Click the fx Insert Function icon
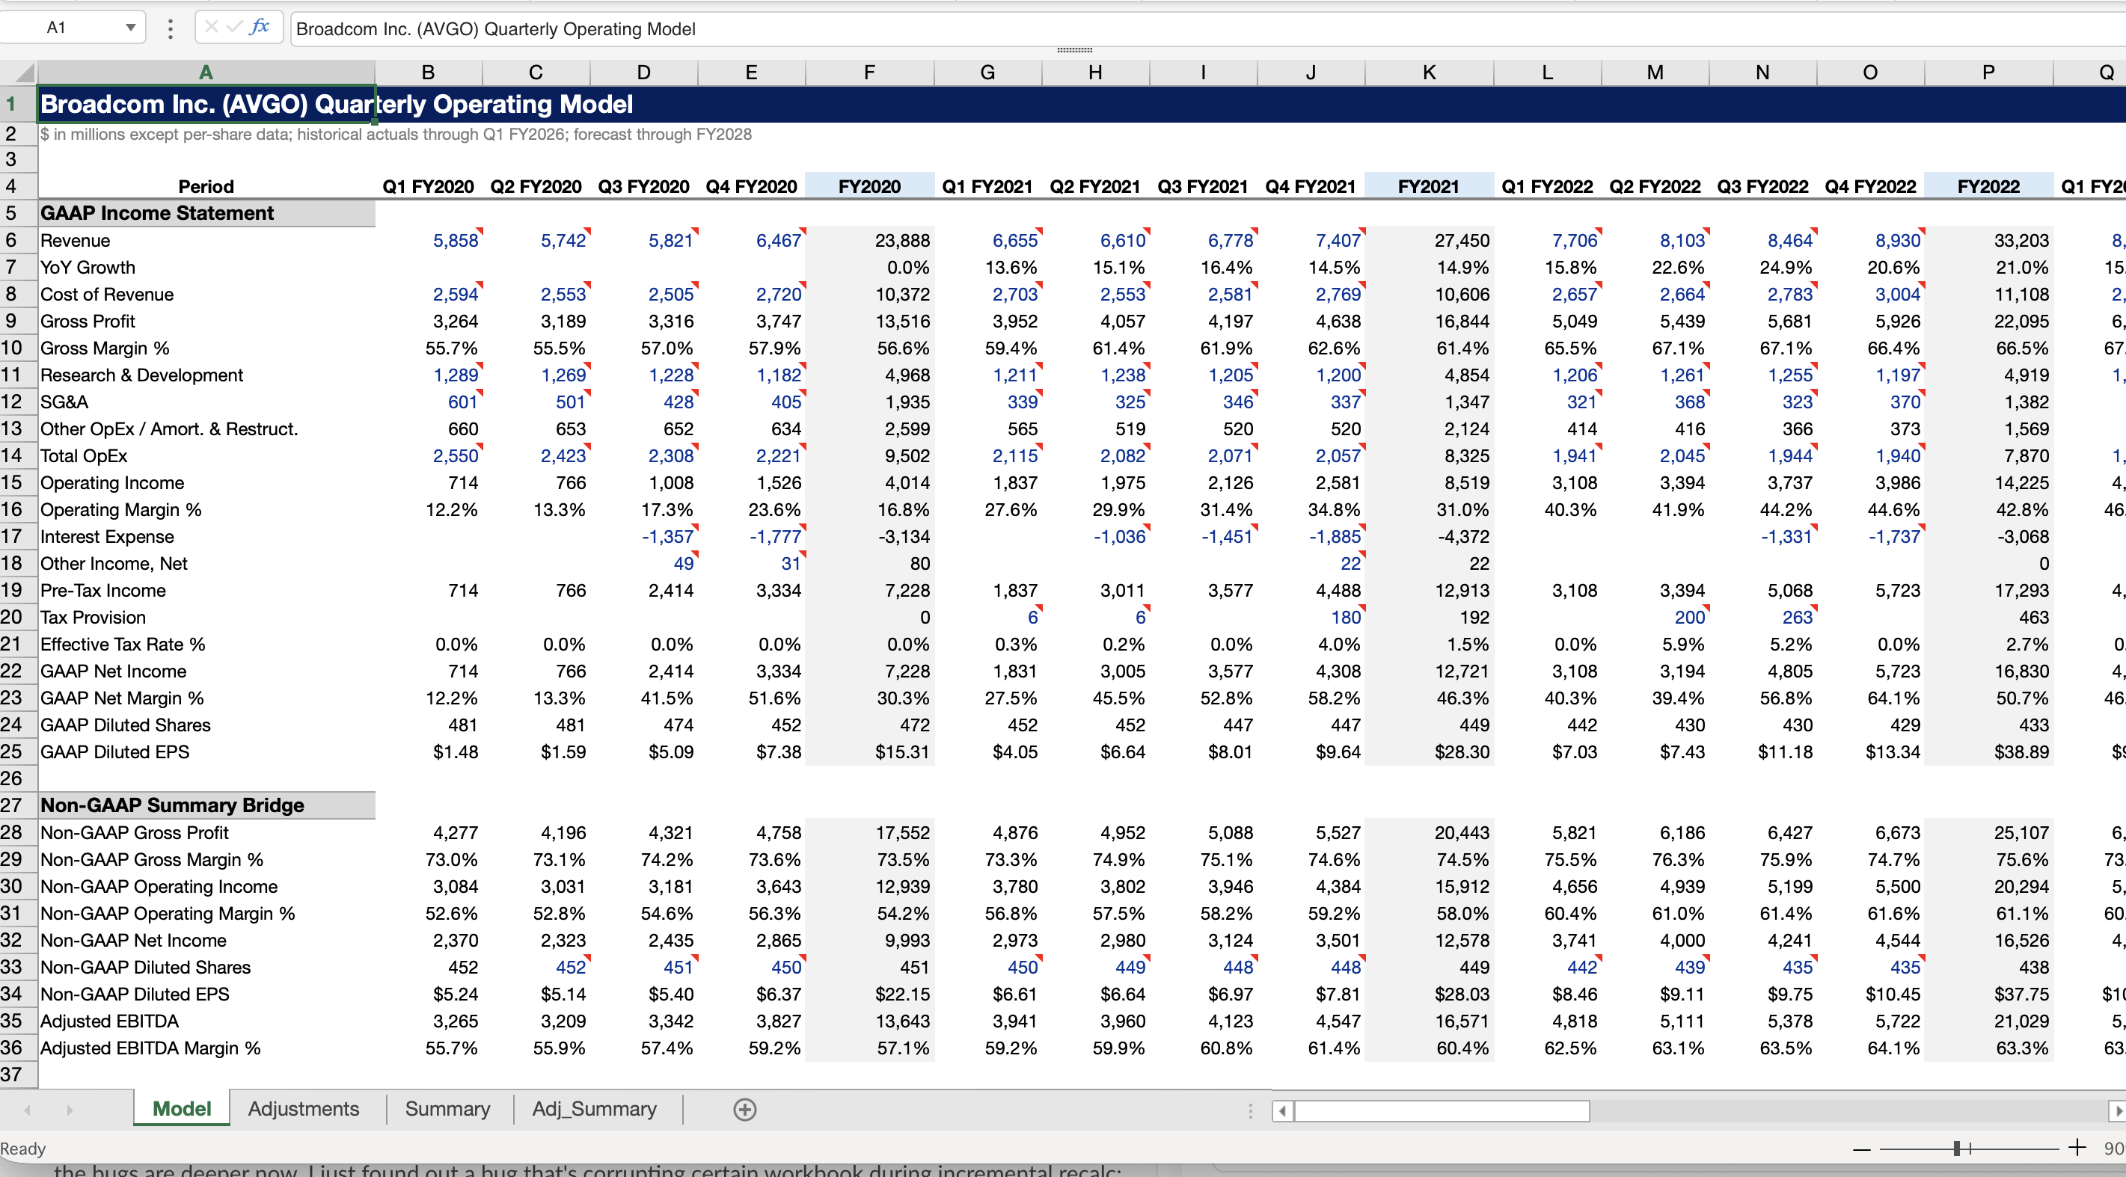 click(259, 27)
